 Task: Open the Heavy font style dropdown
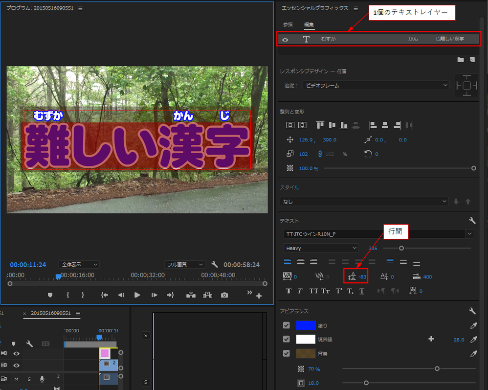pyautogui.click(x=320, y=248)
